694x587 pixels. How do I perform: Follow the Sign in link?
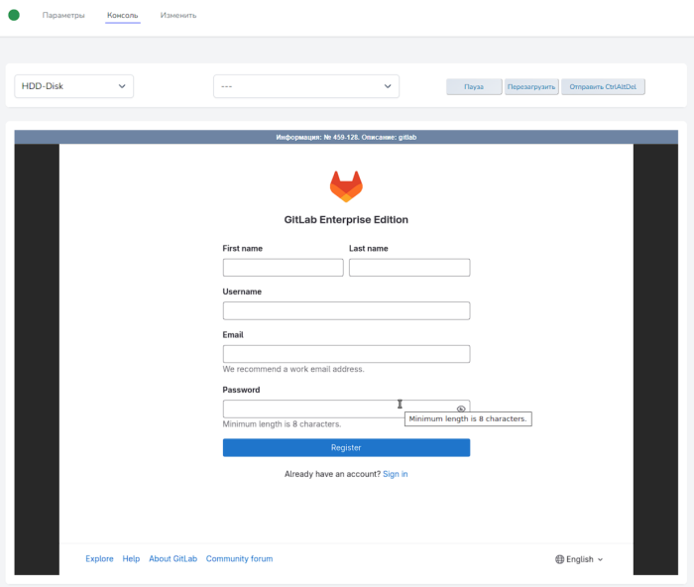[395, 474]
